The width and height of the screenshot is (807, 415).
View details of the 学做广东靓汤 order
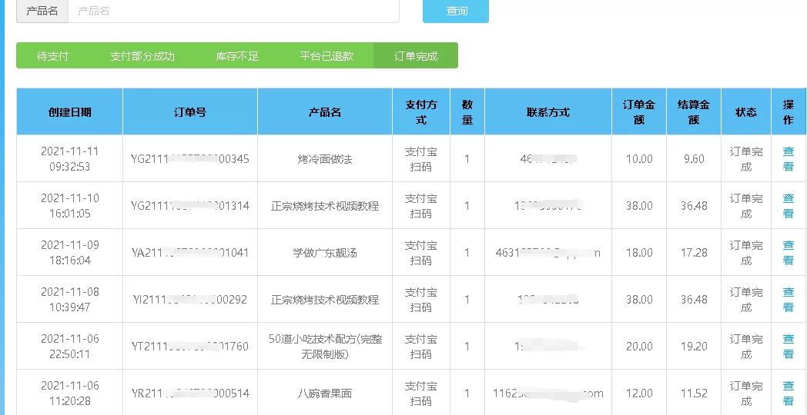click(x=788, y=253)
